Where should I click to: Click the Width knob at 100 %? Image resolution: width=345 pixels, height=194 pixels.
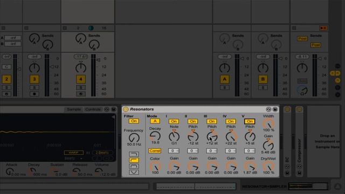[x=268, y=124]
